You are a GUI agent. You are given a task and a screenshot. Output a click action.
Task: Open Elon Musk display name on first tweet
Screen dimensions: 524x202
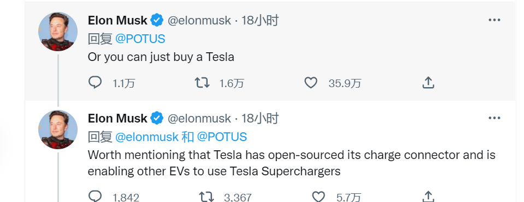[117, 20]
